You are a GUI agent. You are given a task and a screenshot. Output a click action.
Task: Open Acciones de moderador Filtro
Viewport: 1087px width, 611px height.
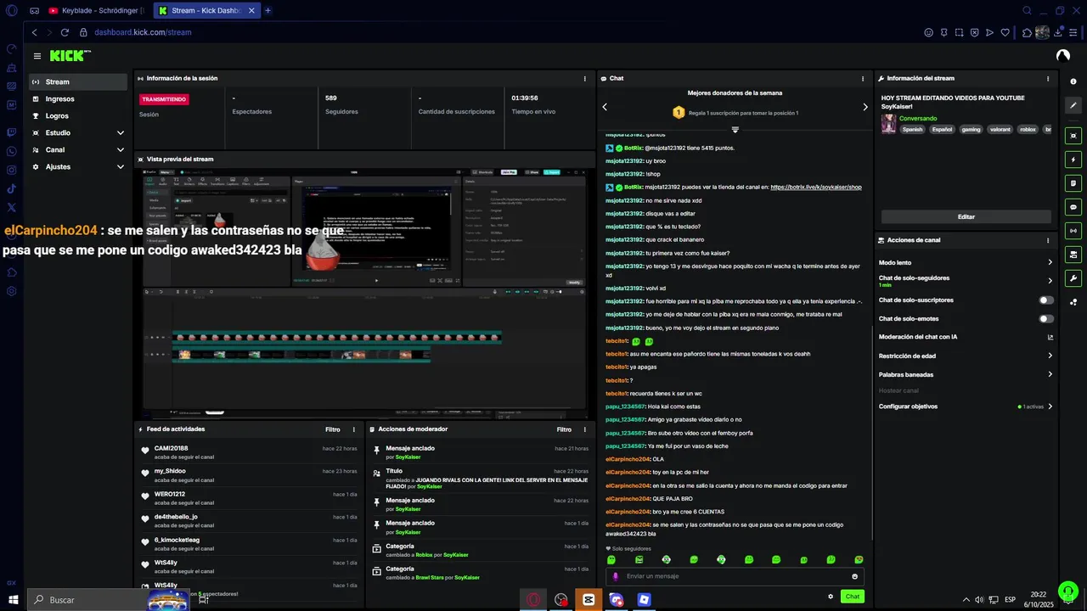pyautogui.click(x=564, y=429)
